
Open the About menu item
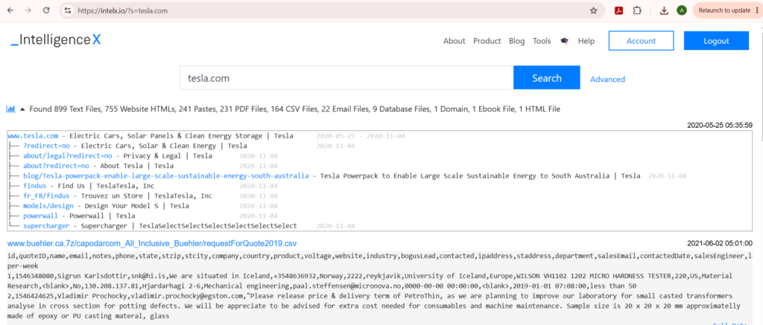click(454, 42)
